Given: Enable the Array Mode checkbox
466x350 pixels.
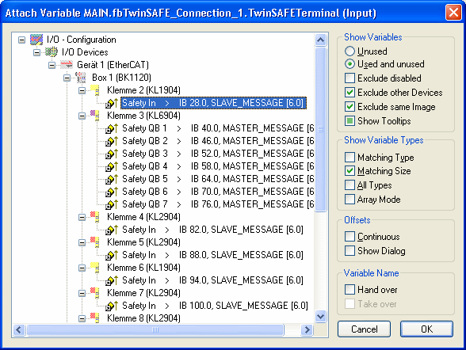Looking at the screenshot, I should [x=349, y=199].
